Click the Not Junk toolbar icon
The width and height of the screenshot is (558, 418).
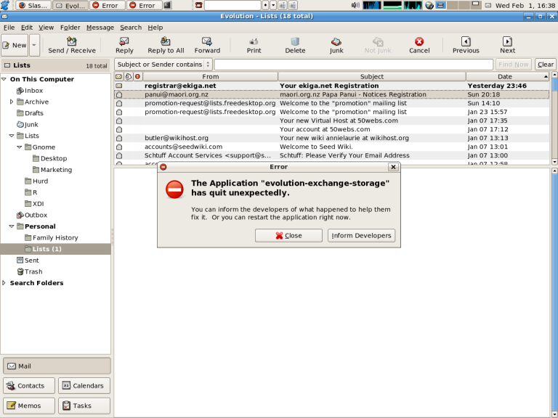click(378, 45)
